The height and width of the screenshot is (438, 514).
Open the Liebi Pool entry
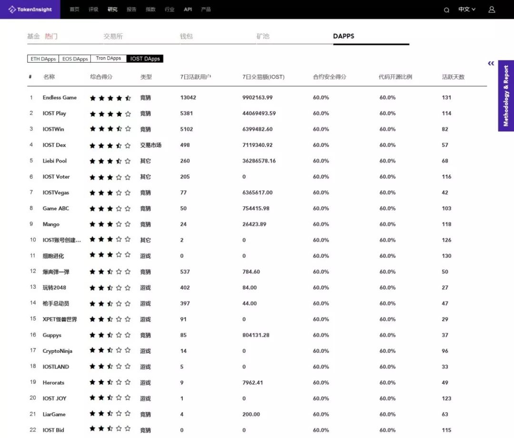click(x=55, y=161)
